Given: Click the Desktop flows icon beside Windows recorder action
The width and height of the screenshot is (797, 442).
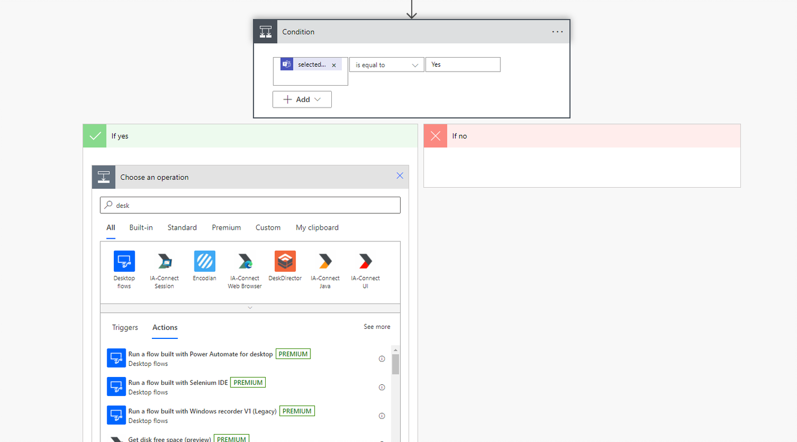Looking at the screenshot, I should click(116, 415).
